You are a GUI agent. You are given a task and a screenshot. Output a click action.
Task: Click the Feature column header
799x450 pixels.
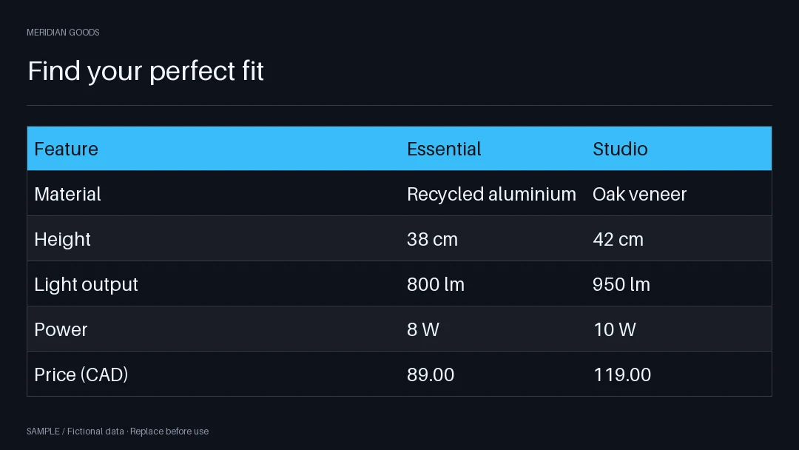tap(67, 149)
